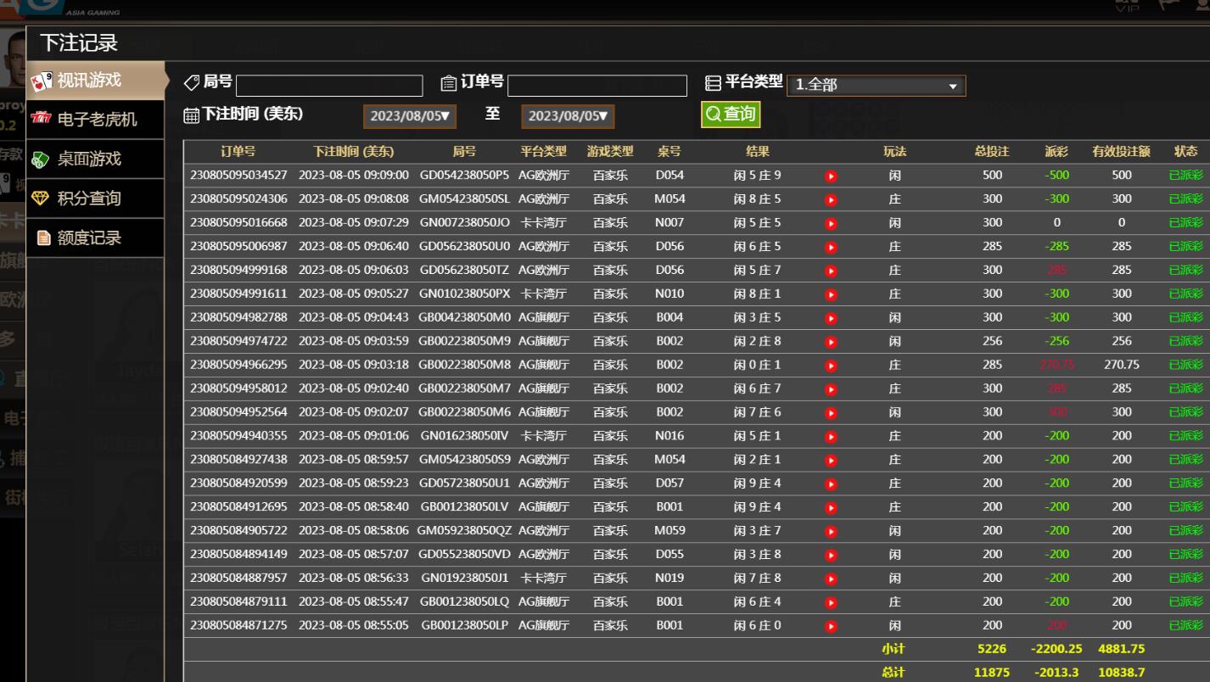Click 有效投注额 value 270.75

coord(1122,365)
